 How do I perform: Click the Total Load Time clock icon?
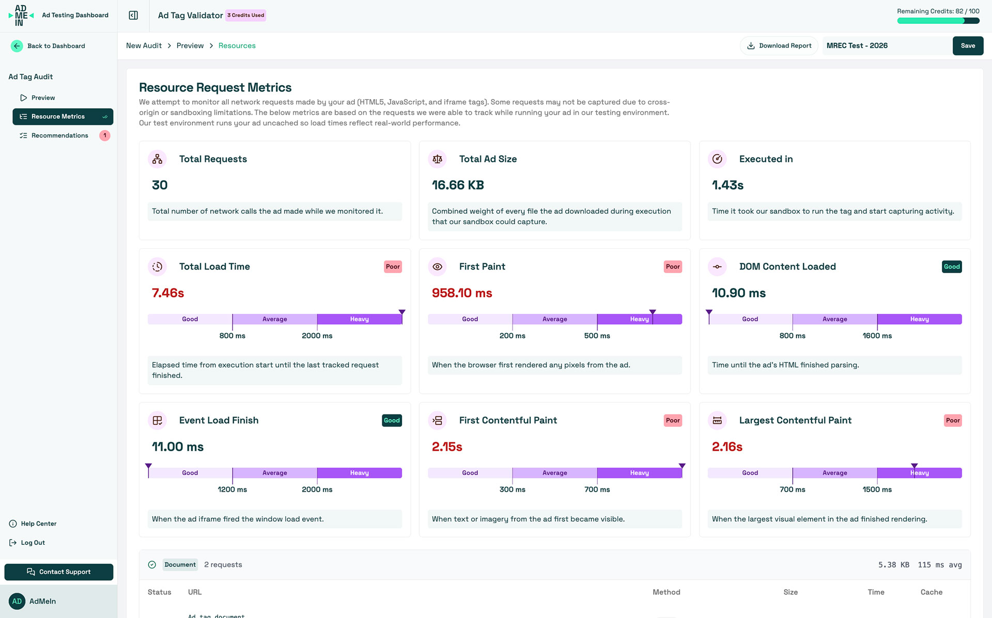[158, 267]
